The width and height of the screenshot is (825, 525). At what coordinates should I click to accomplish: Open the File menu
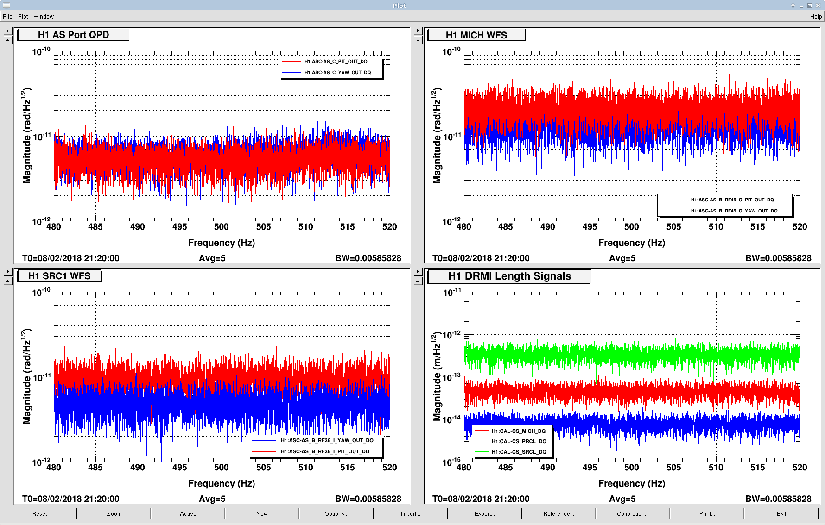click(7, 17)
